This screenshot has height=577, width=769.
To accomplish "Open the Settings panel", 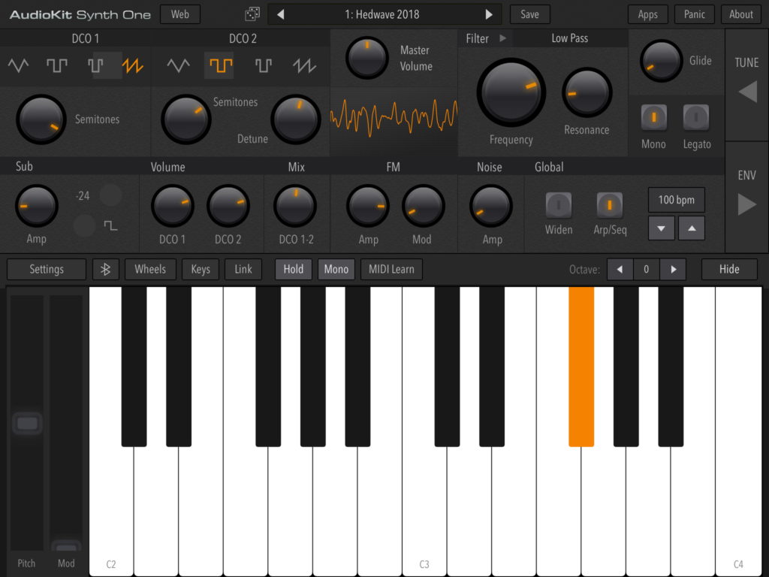I will tap(46, 269).
